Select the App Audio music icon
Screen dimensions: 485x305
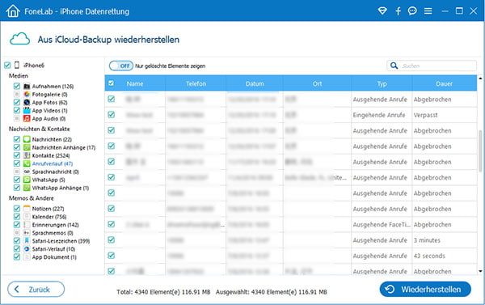pos(27,118)
